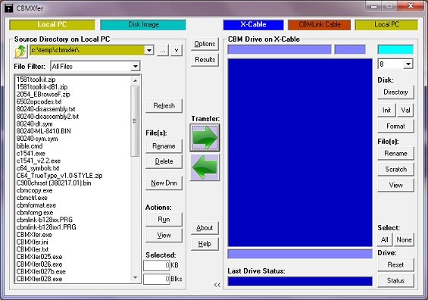Select file CBMXfer028.exe
This screenshot has height=300, width=428.
tap(39, 279)
